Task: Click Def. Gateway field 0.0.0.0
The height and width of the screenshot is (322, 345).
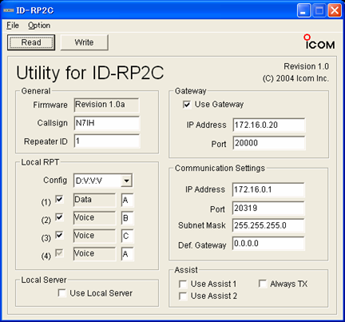Action: [x=268, y=244]
